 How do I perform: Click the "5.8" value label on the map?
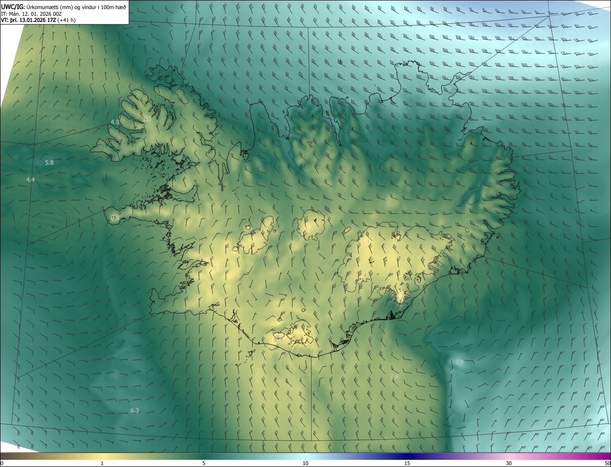click(x=49, y=163)
